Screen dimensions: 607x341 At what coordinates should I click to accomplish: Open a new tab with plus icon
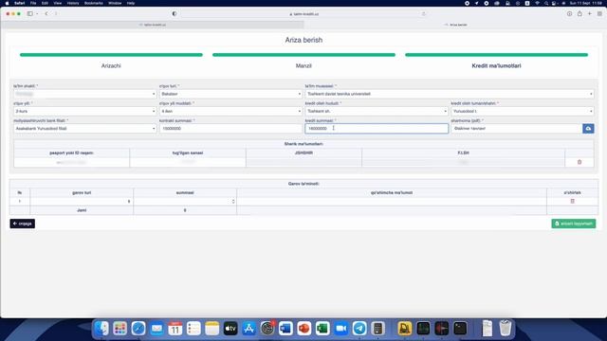(590, 13)
